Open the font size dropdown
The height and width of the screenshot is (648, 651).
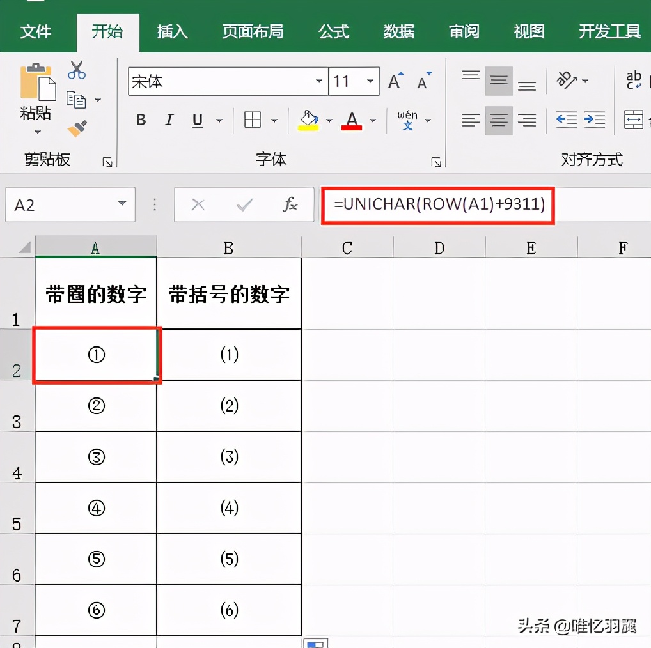click(x=370, y=81)
